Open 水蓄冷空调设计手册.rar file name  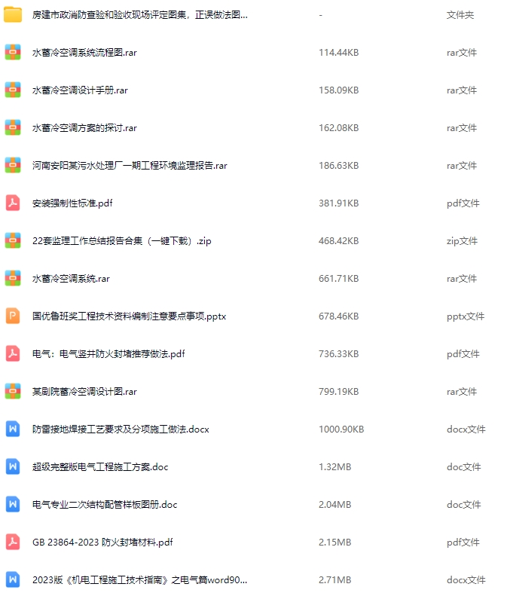[80, 90]
